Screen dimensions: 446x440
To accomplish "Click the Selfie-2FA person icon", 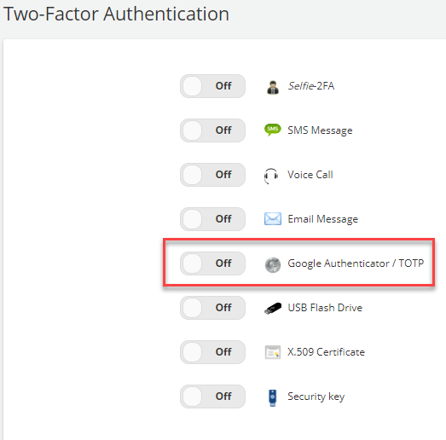I will pyautogui.click(x=273, y=87).
